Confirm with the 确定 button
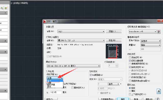Screen dimensions: 163x100 (123, 99)
